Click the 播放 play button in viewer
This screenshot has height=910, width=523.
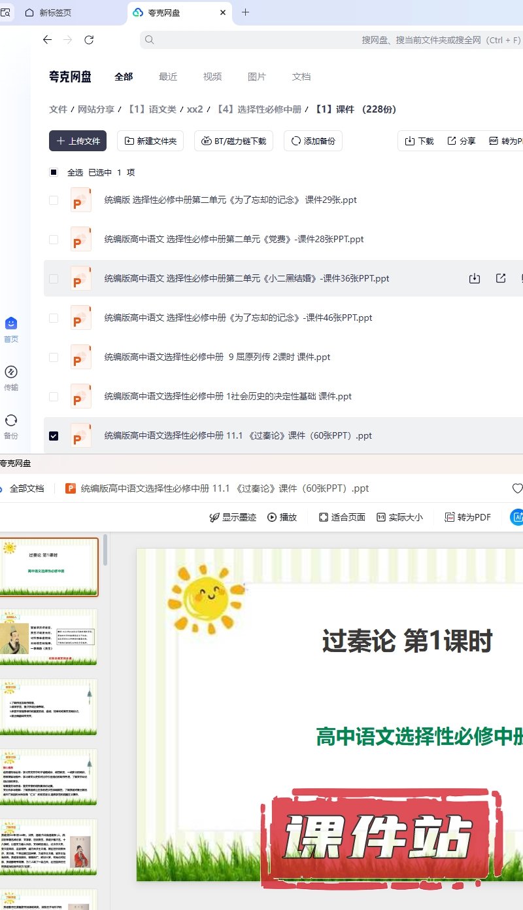tap(282, 517)
